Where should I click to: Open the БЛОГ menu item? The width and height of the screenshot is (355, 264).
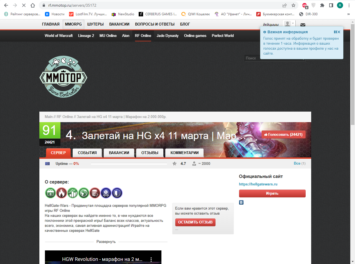click(x=185, y=24)
